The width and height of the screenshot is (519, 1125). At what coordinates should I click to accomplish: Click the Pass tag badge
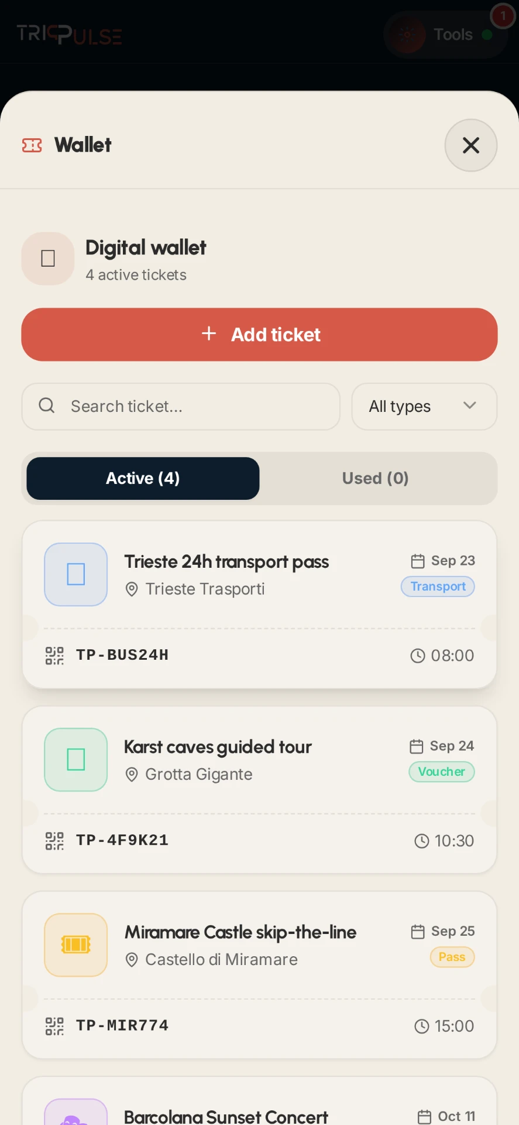(x=452, y=957)
